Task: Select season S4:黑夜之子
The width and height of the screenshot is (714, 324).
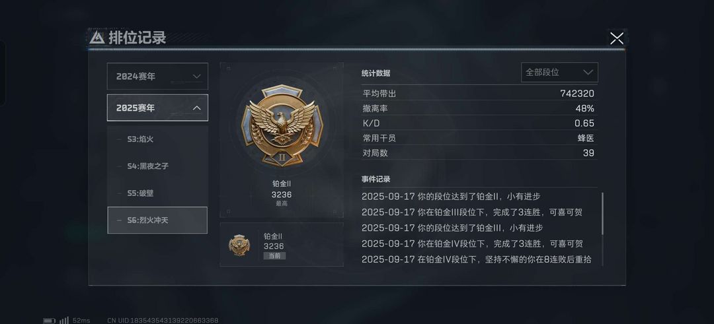Action: coord(157,166)
